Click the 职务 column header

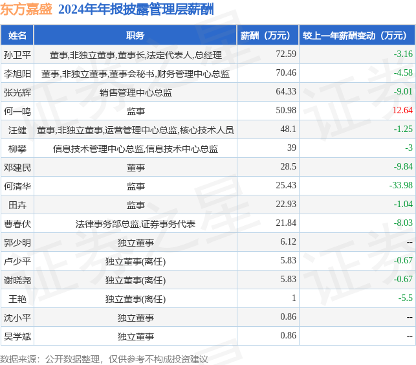(135, 36)
